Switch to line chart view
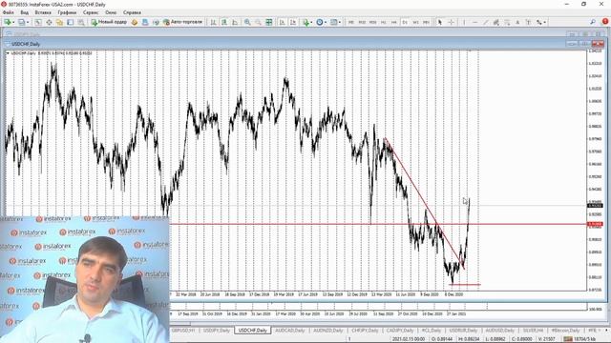 click(235, 22)
